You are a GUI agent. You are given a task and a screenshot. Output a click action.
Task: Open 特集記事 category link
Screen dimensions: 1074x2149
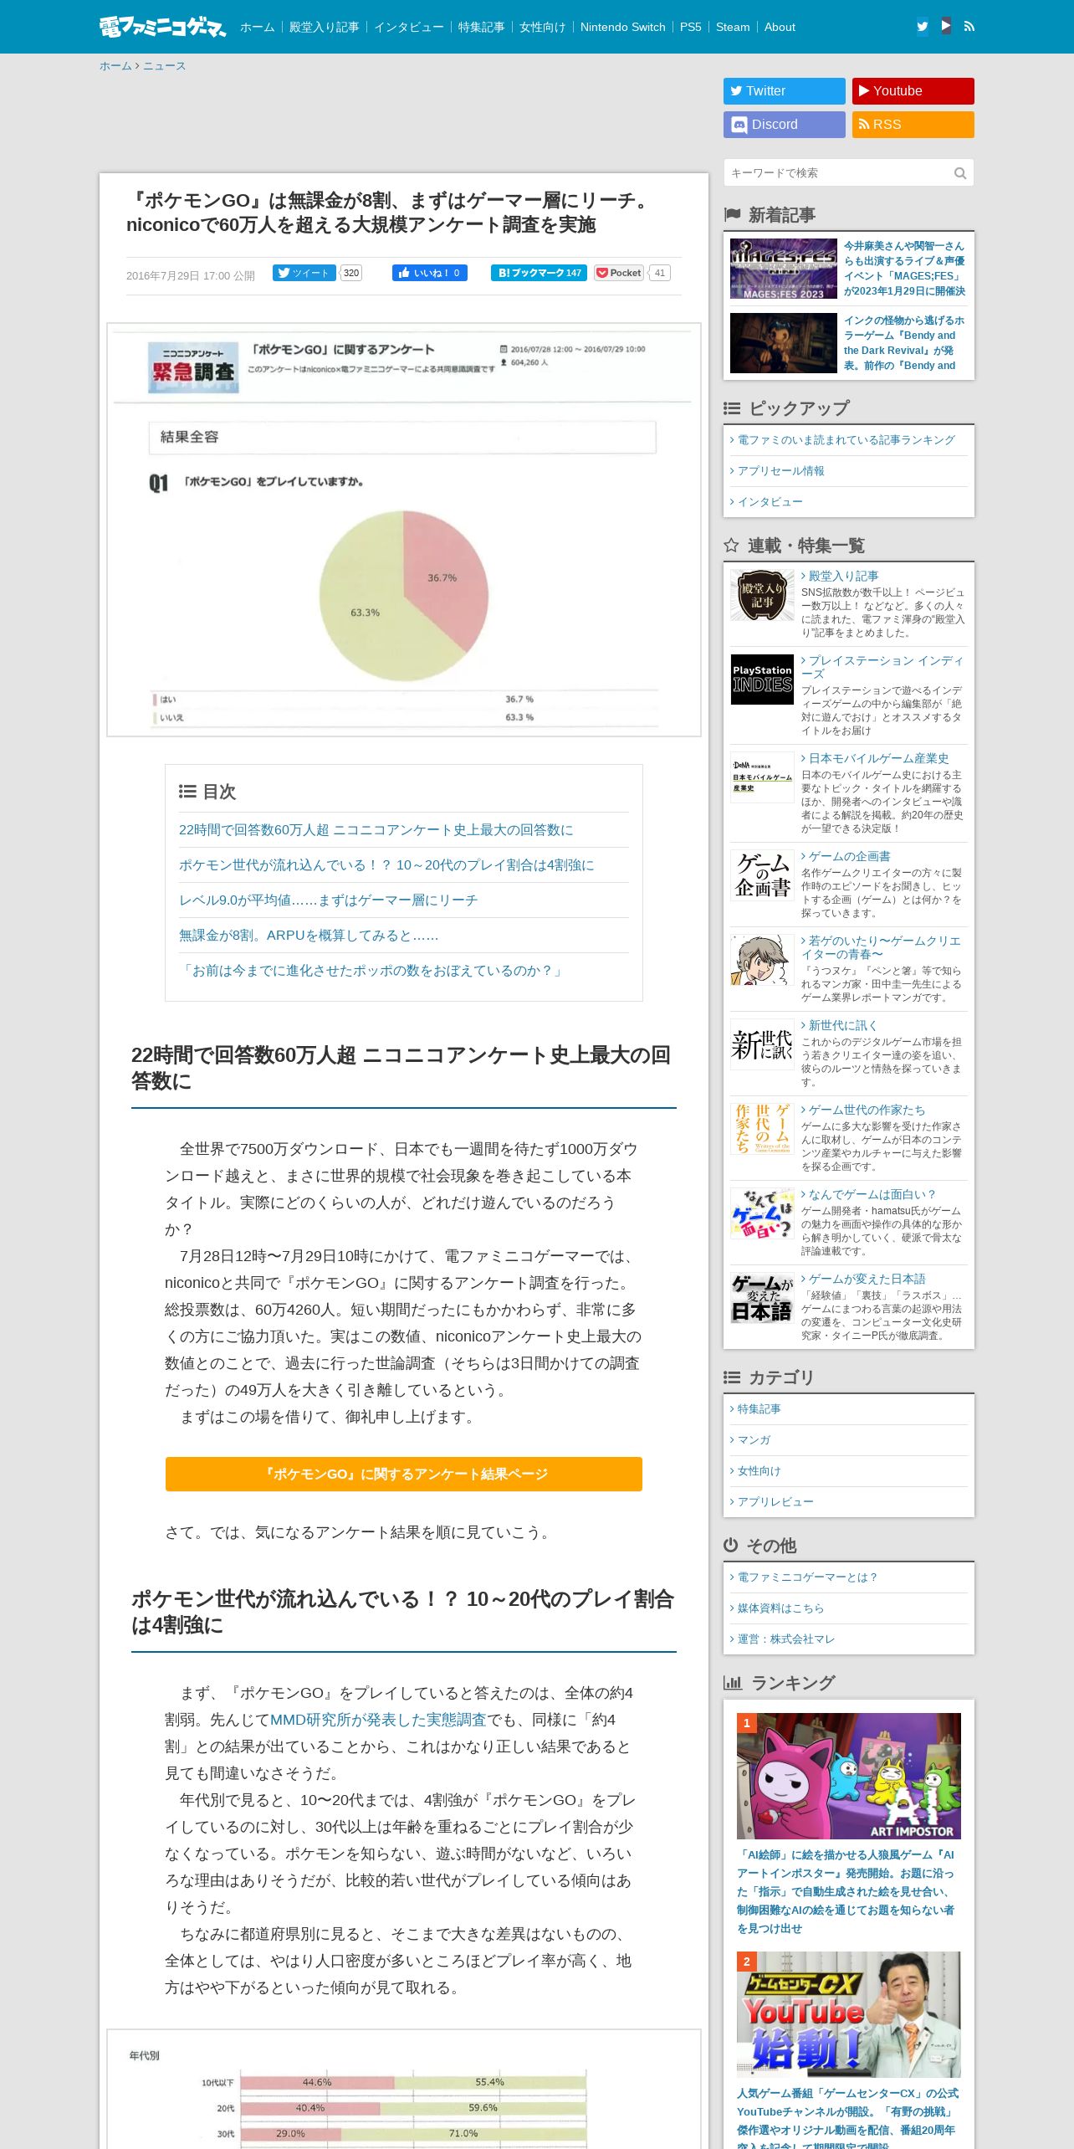click(759, 1409)
